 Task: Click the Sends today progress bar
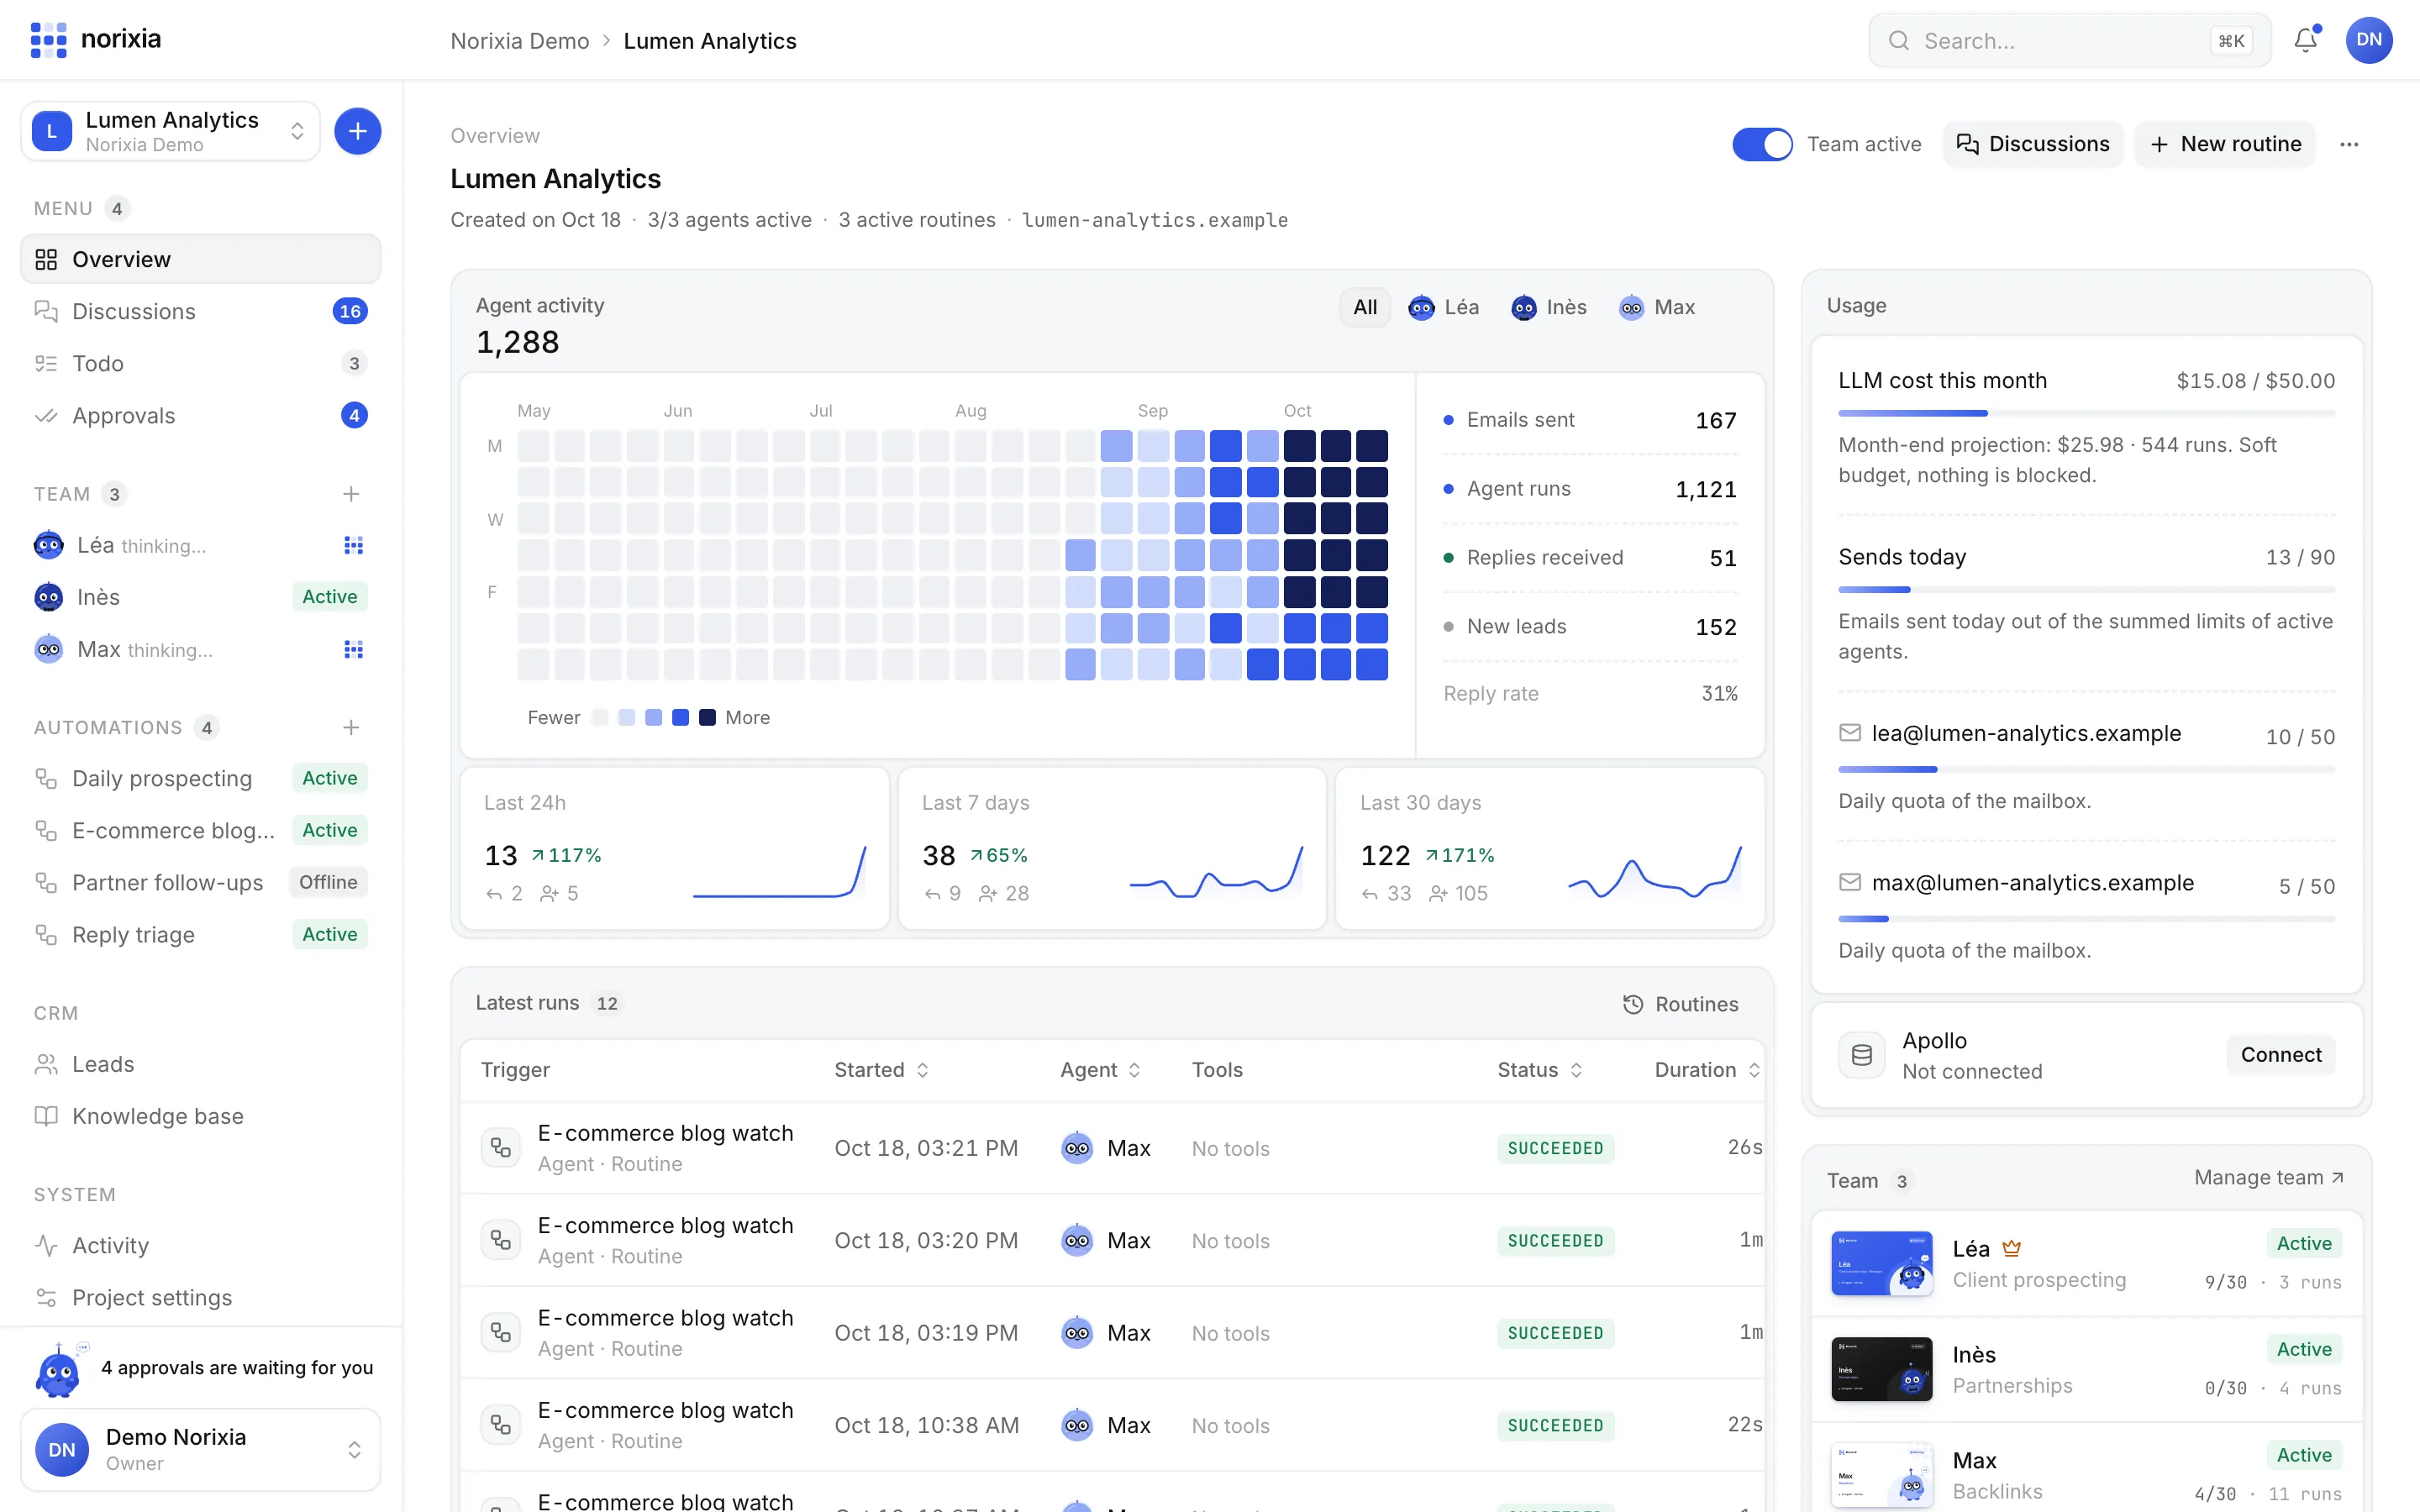[x=2086, y=590]
